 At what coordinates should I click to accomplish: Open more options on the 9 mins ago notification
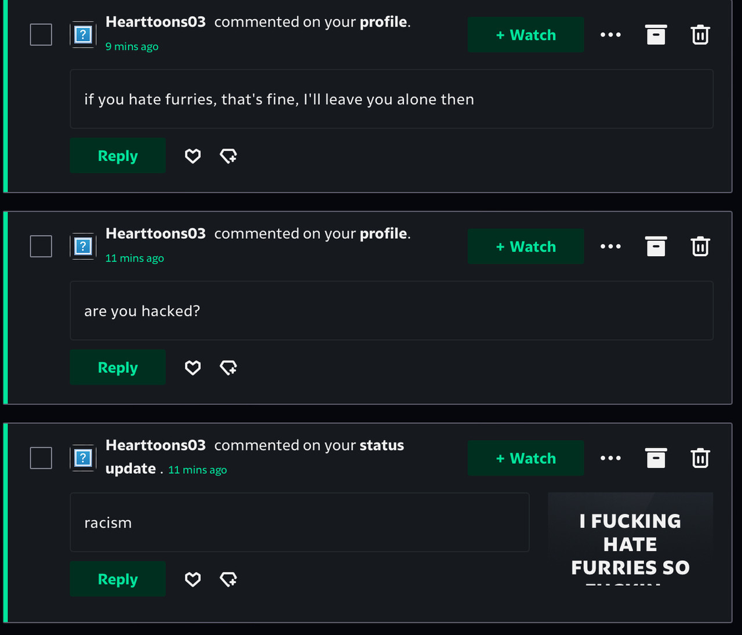tap(610, 35)
